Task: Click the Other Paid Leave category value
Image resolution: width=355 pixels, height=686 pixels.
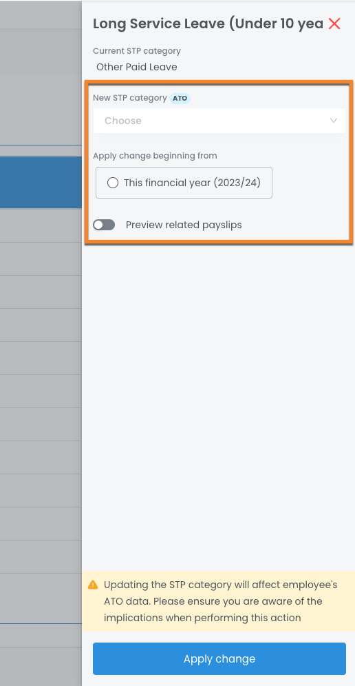Action: tap(137, 67)
